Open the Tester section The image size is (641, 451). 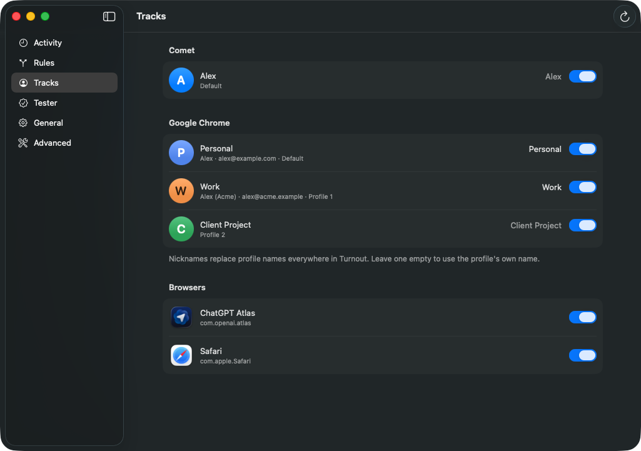[x=64, y=103]
